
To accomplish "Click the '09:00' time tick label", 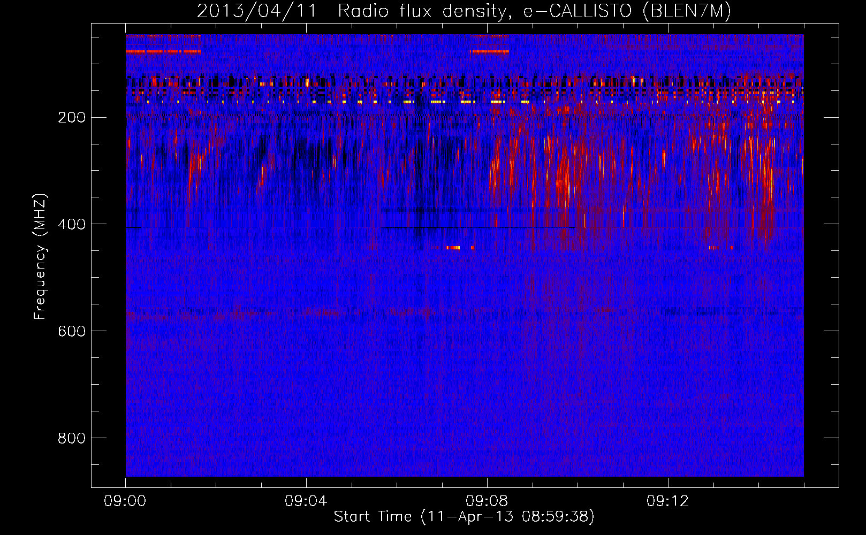I will pos(125,501).
